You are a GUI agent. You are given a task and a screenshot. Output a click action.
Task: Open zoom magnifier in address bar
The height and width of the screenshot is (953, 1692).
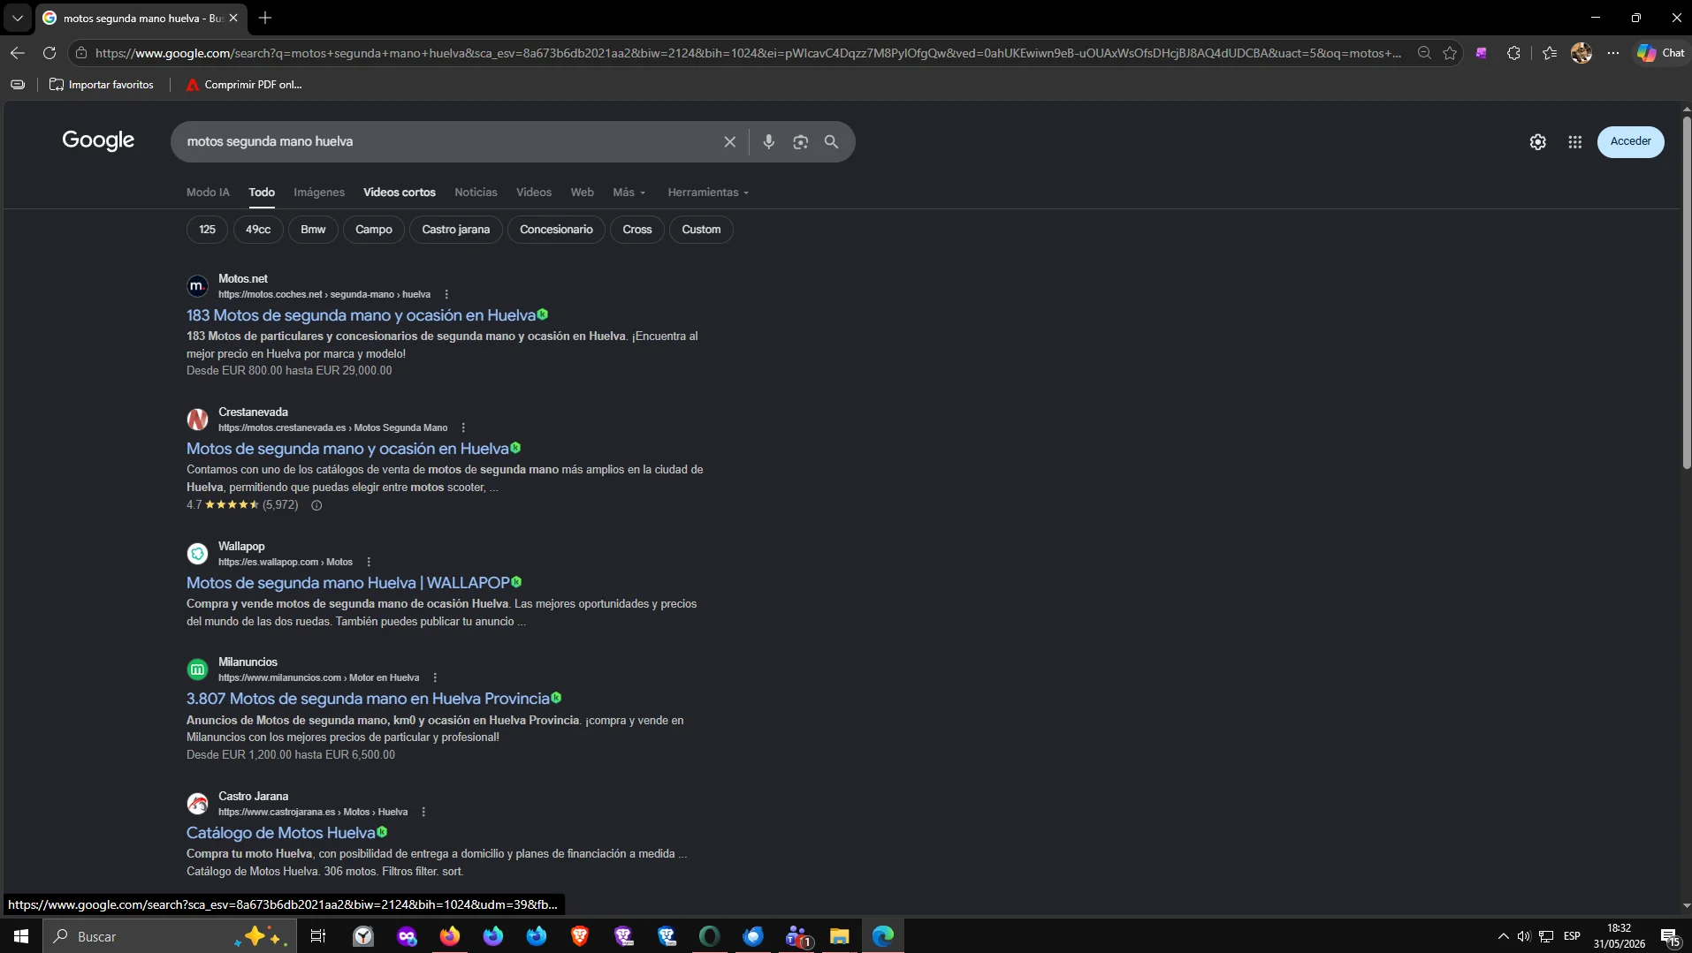click(1424, 53)
